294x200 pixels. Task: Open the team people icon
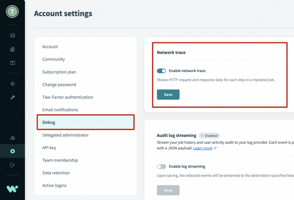tap(12, 138)
